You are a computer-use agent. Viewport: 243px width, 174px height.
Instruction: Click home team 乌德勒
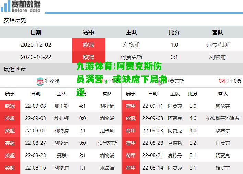click(175, 143)
